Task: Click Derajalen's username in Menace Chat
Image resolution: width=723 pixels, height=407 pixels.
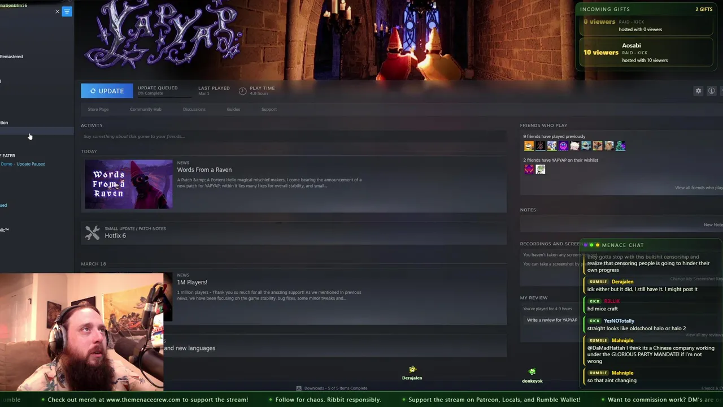Action: pos(622,282)
